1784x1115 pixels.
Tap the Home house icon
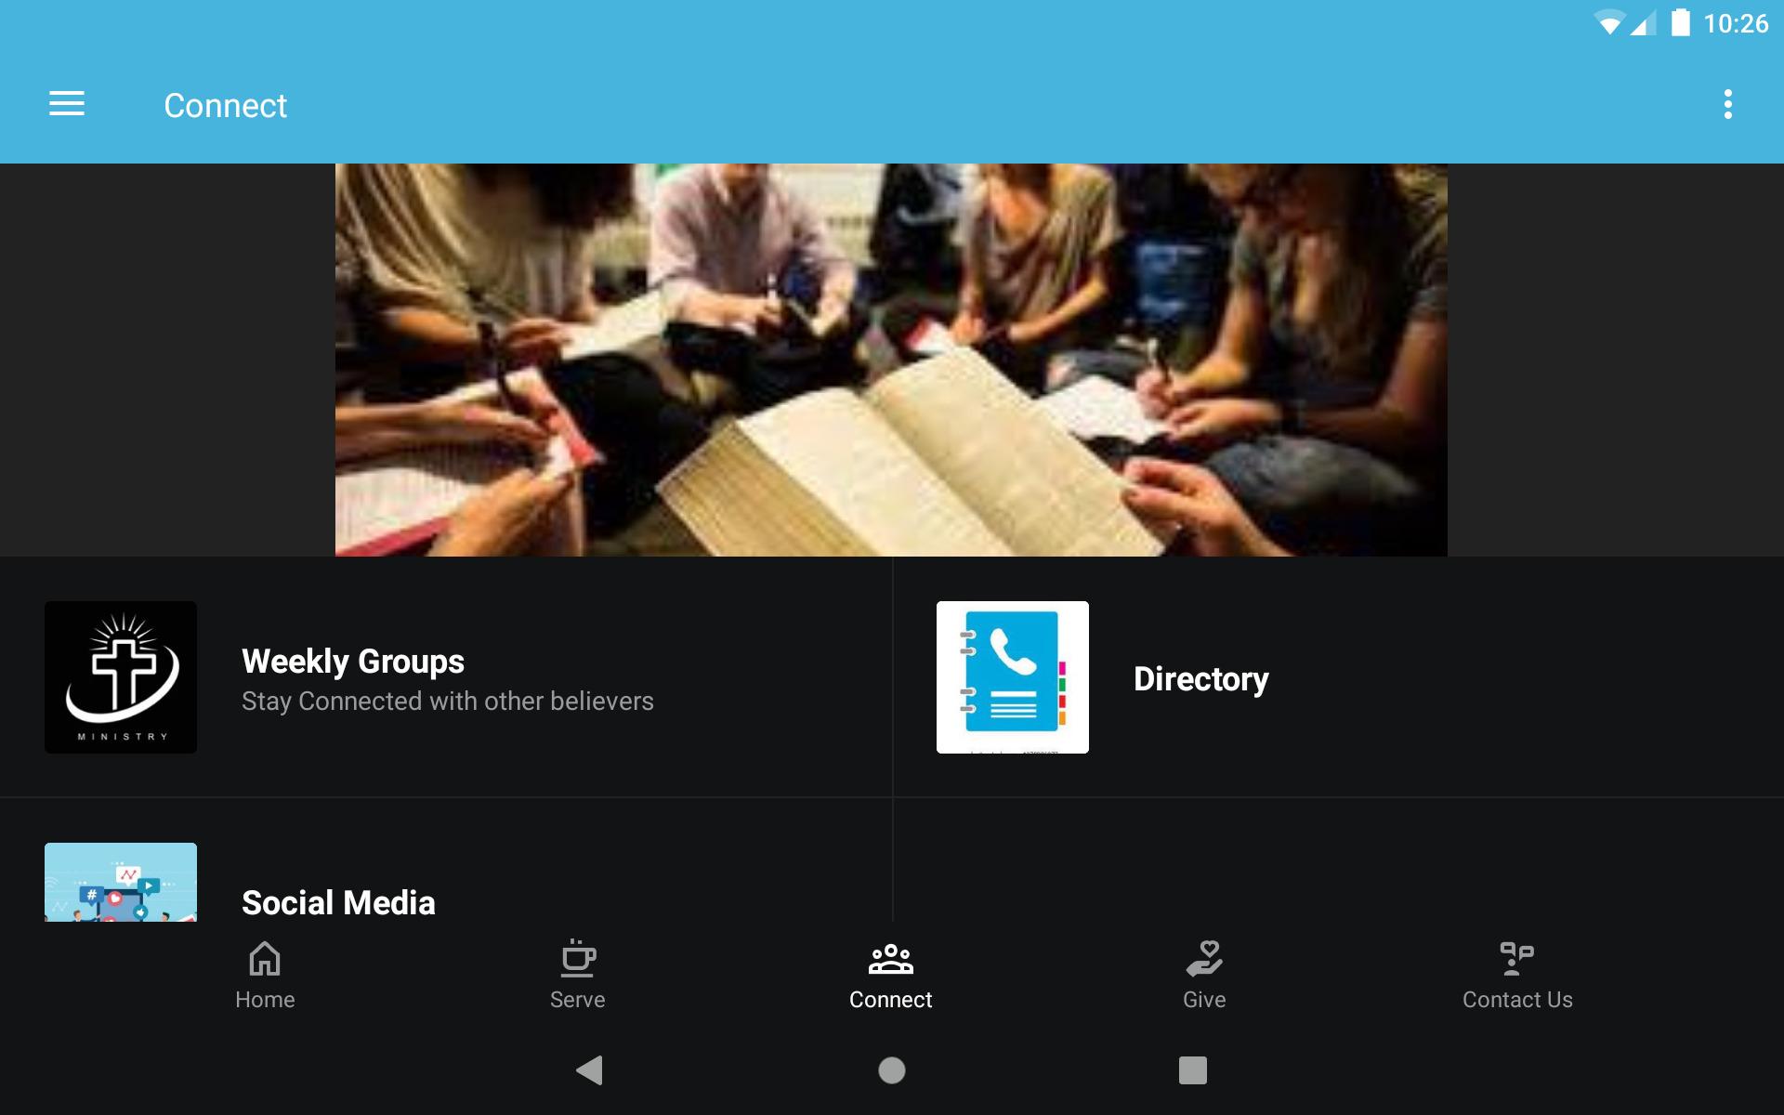[265, 958]
